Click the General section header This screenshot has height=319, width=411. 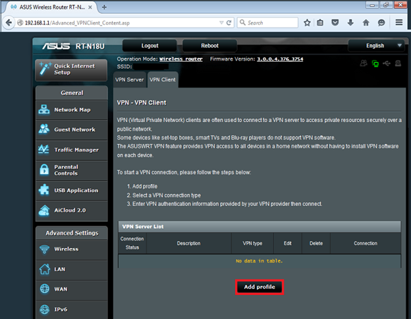pos(72,93)
